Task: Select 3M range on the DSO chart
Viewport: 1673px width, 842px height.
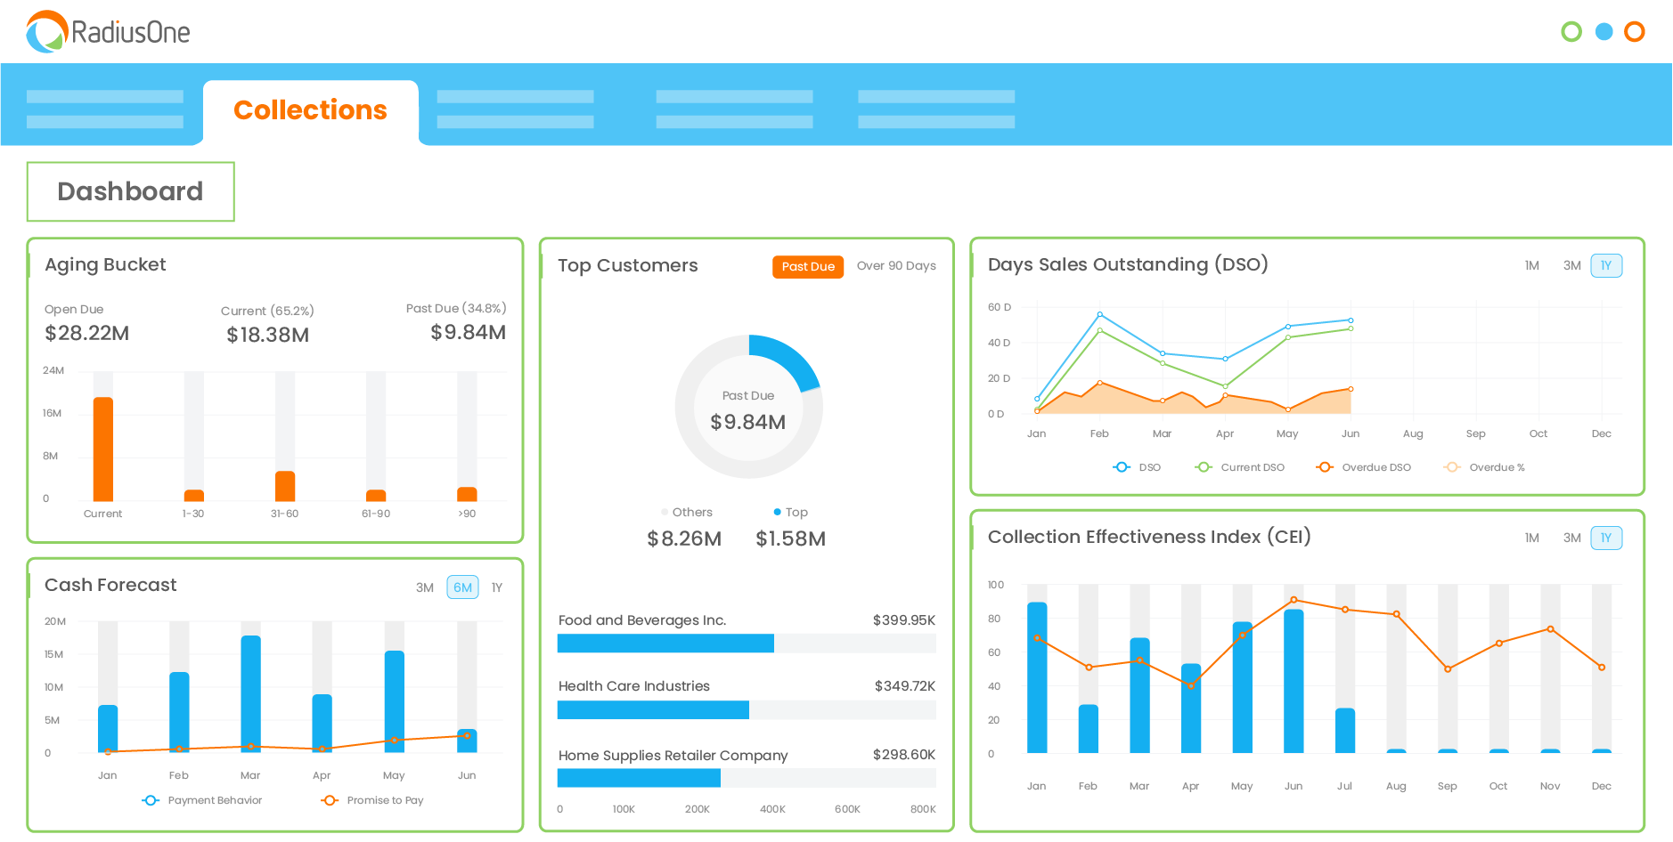Action: 1571,265
